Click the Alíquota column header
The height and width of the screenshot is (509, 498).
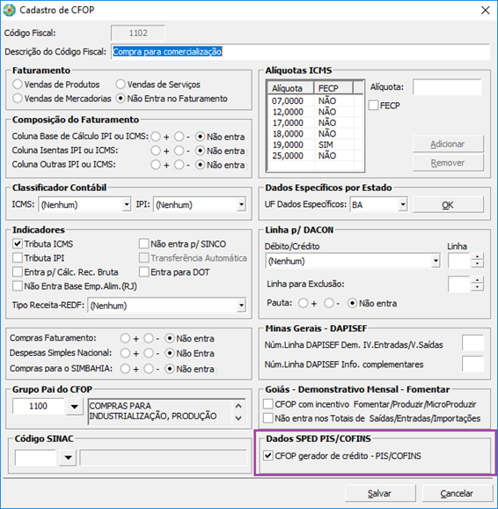click(290, 88)
